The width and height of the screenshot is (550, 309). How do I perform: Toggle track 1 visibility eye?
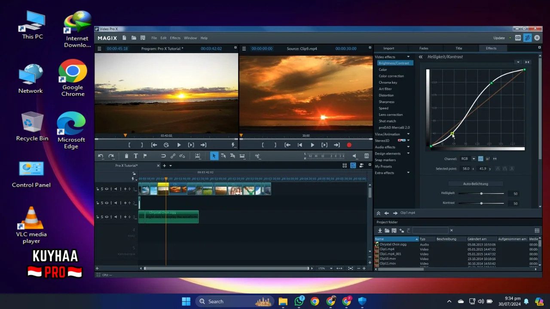tap(107, 189)
